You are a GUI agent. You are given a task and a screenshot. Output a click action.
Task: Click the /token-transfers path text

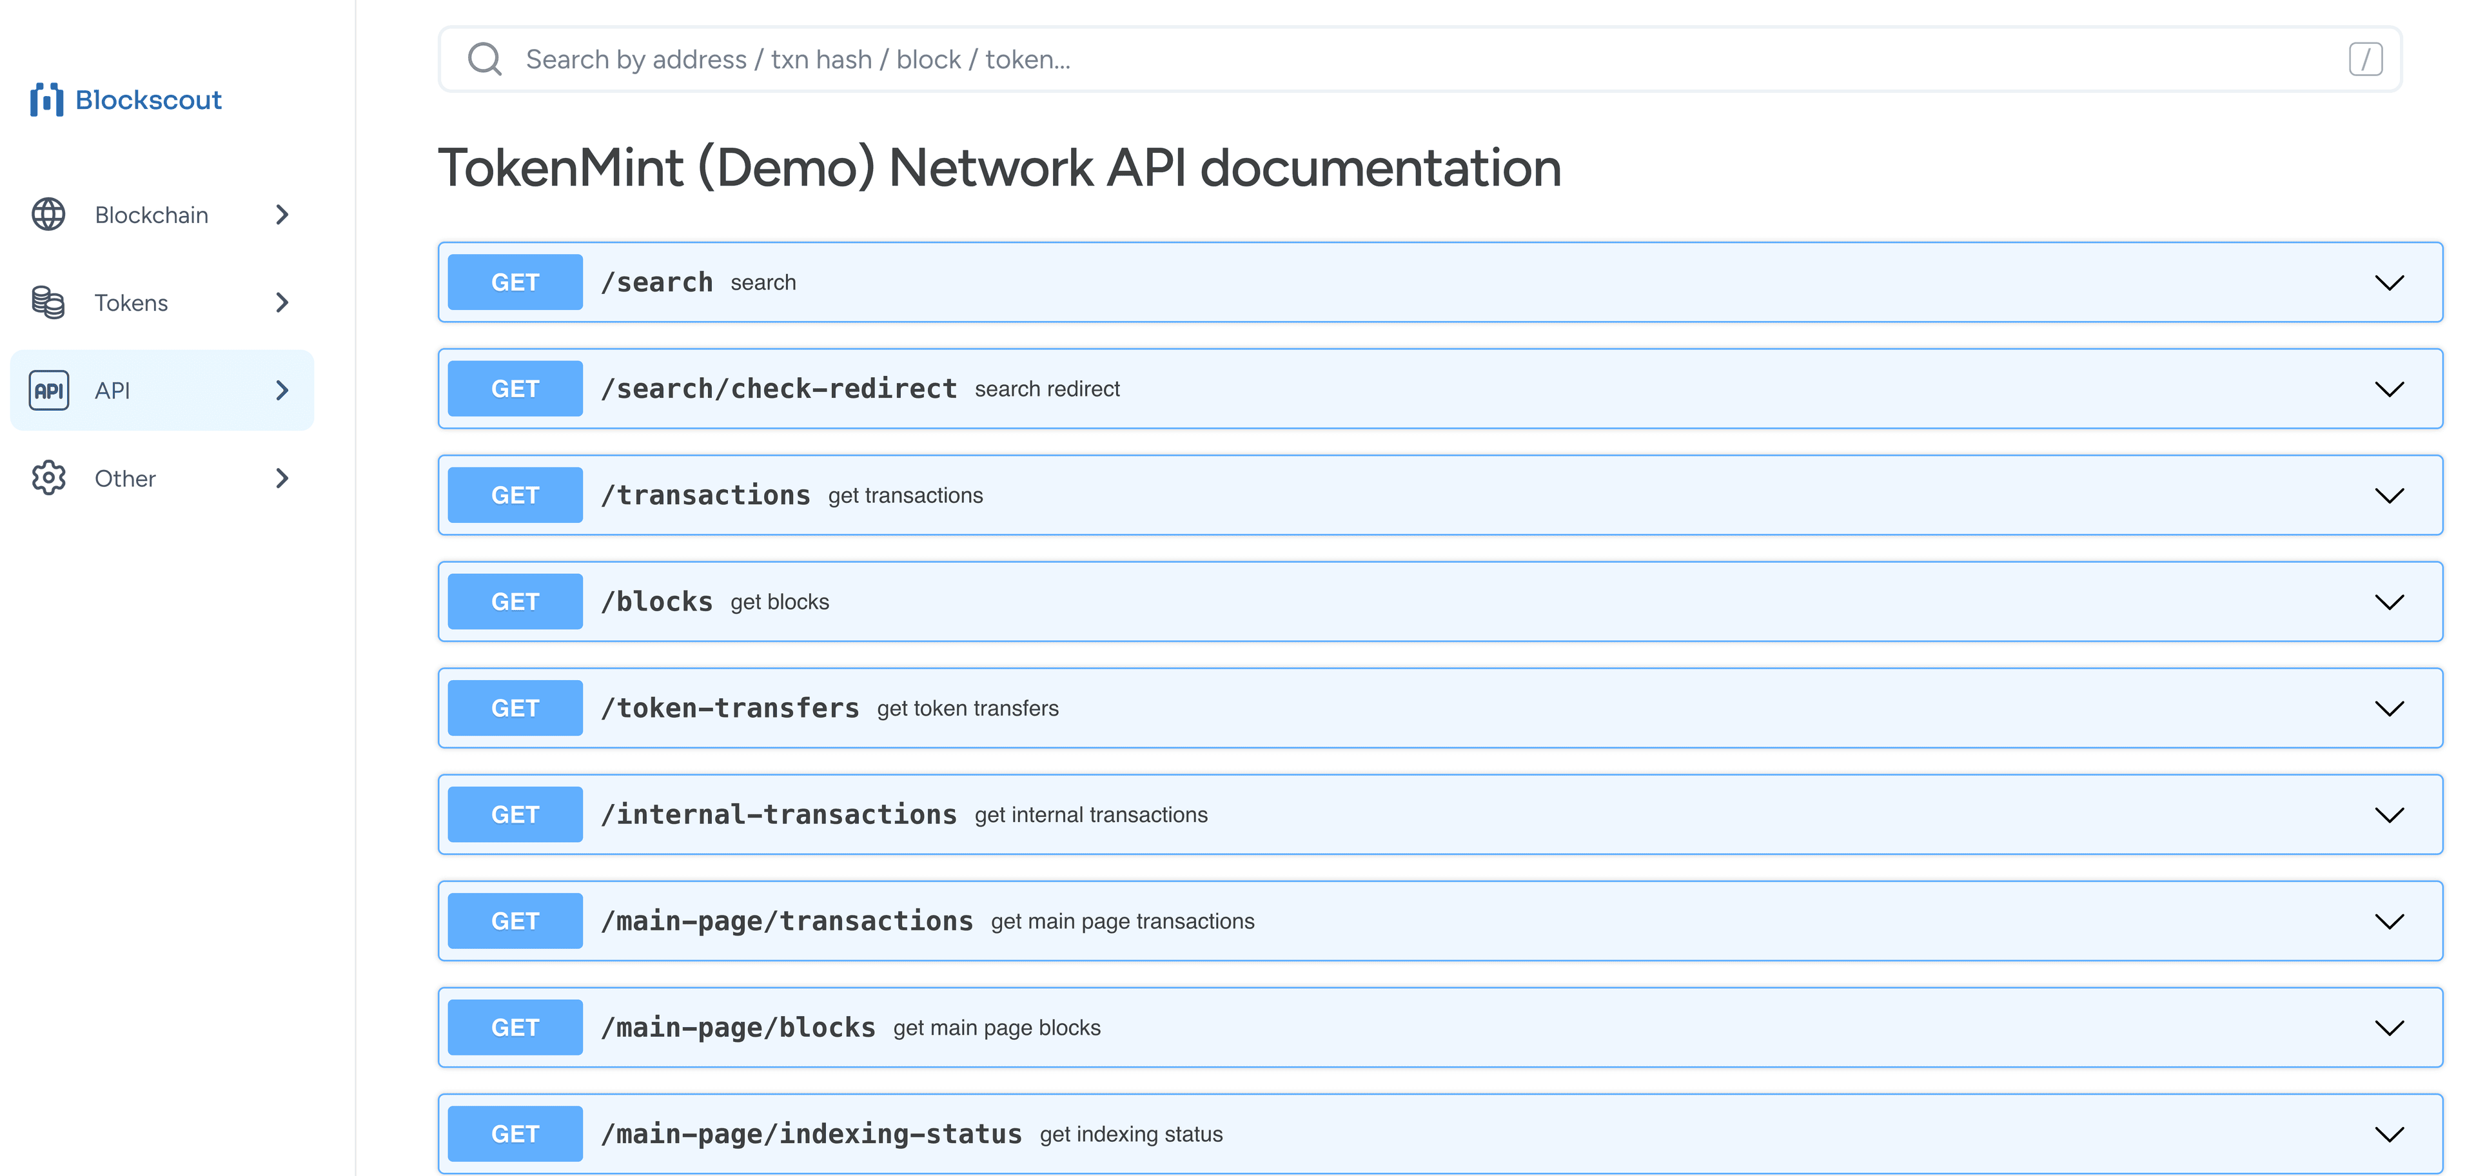[x=729, y=708]
